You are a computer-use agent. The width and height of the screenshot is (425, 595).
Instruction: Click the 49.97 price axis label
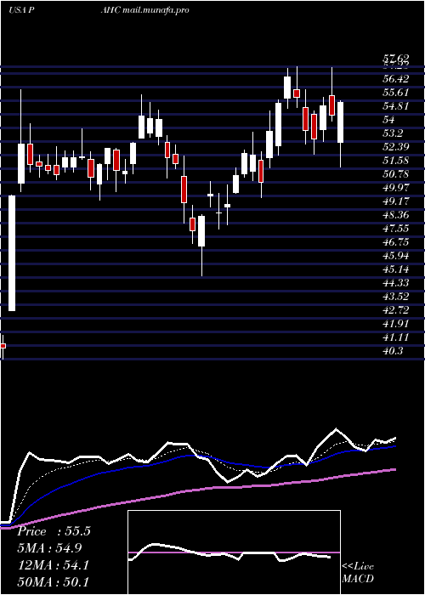point(396,188)
